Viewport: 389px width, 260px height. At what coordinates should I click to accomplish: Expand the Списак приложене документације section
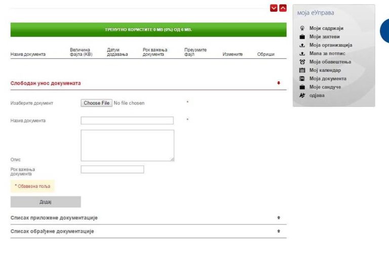point(279,218)
